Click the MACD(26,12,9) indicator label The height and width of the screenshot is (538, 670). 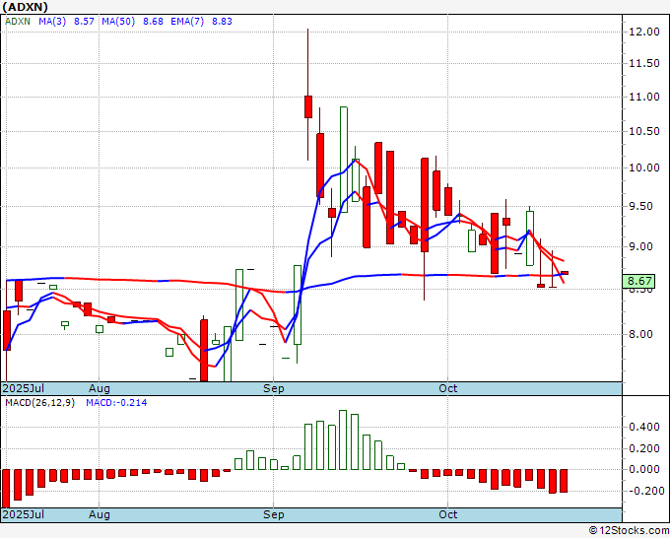pyautogui.click(x=39, y=403)
